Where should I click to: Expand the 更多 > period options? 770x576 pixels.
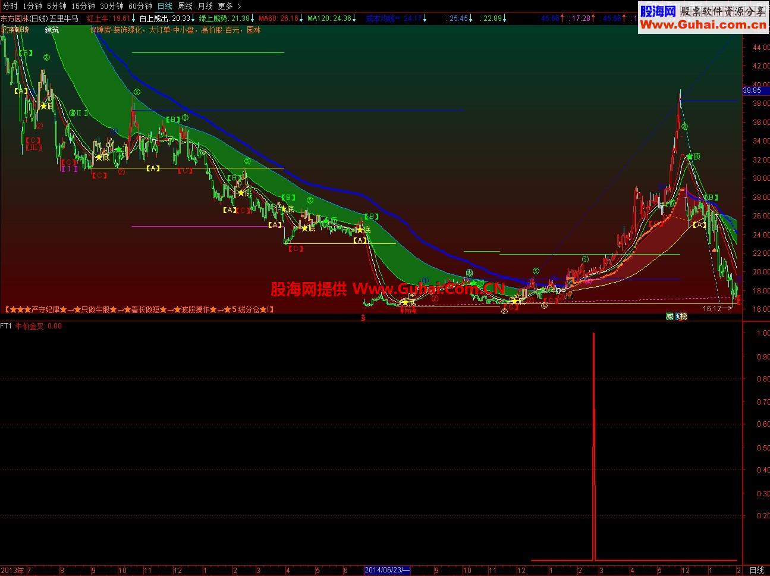[230, 6]
